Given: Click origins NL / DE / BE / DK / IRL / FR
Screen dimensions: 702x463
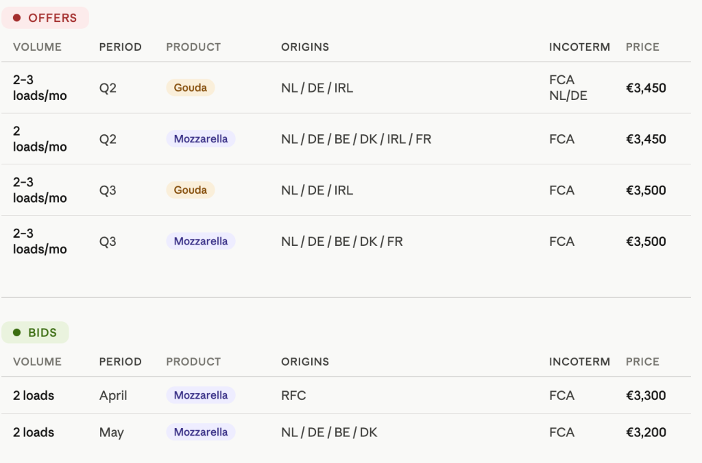Looking at the screenshot, I should [x=356, y=139].
